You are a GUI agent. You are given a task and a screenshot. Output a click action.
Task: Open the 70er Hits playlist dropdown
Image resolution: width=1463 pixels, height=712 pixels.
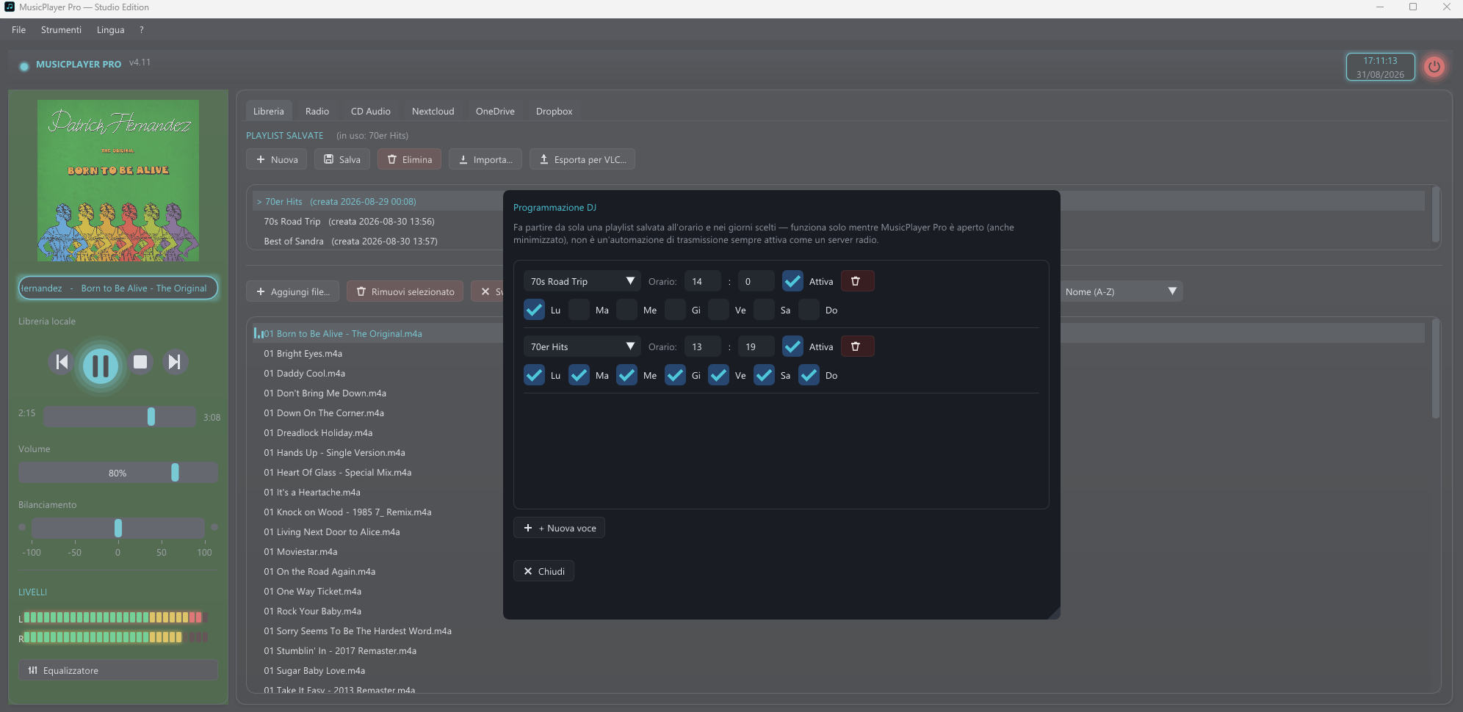click(582, 346)
